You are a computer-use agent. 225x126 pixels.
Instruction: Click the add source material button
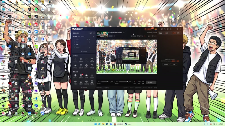(84, 52)
